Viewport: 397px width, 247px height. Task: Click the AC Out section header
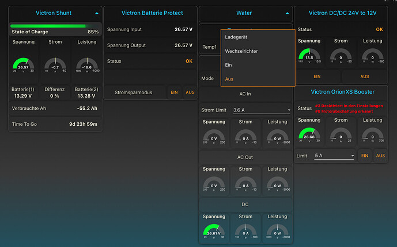(x=245, y=157)
